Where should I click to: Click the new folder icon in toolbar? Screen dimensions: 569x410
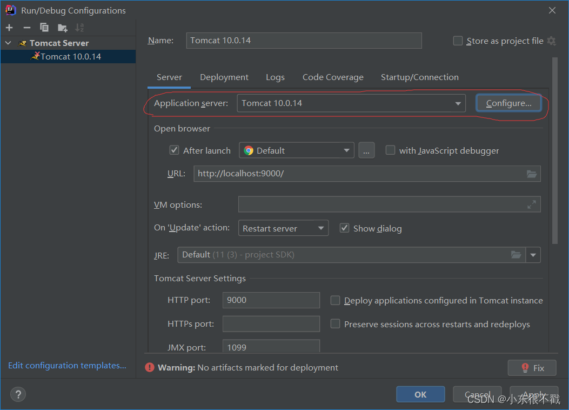click(x=63, y=28)
